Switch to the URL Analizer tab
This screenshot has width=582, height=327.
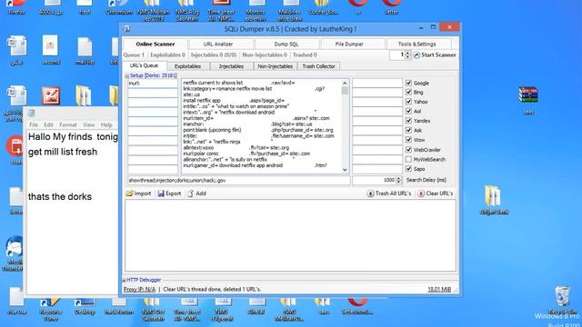pos(218,45)
